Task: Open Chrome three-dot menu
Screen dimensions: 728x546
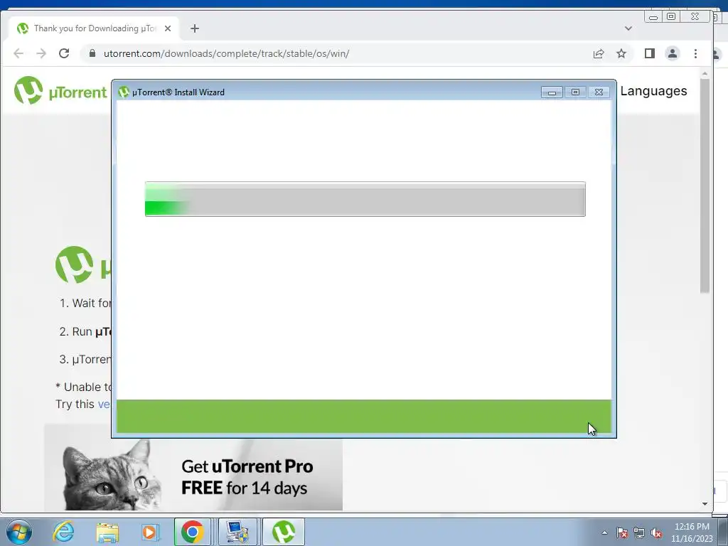Action: click(695, 53)
